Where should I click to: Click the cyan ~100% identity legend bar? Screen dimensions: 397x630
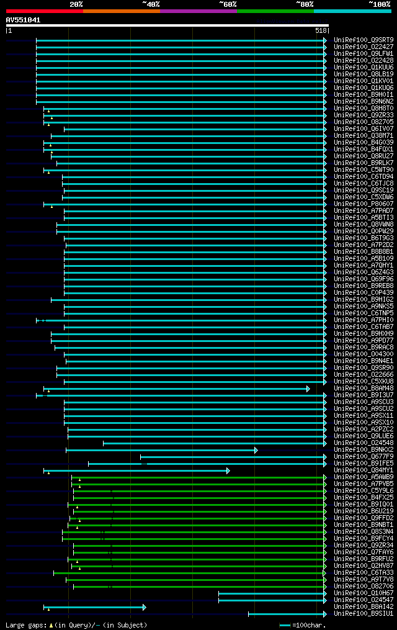coord(352,11)
